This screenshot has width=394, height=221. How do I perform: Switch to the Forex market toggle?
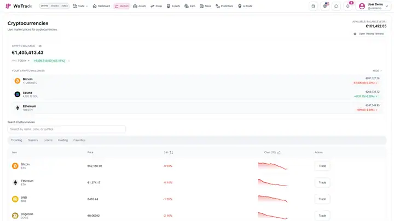(x=65, y=6)
